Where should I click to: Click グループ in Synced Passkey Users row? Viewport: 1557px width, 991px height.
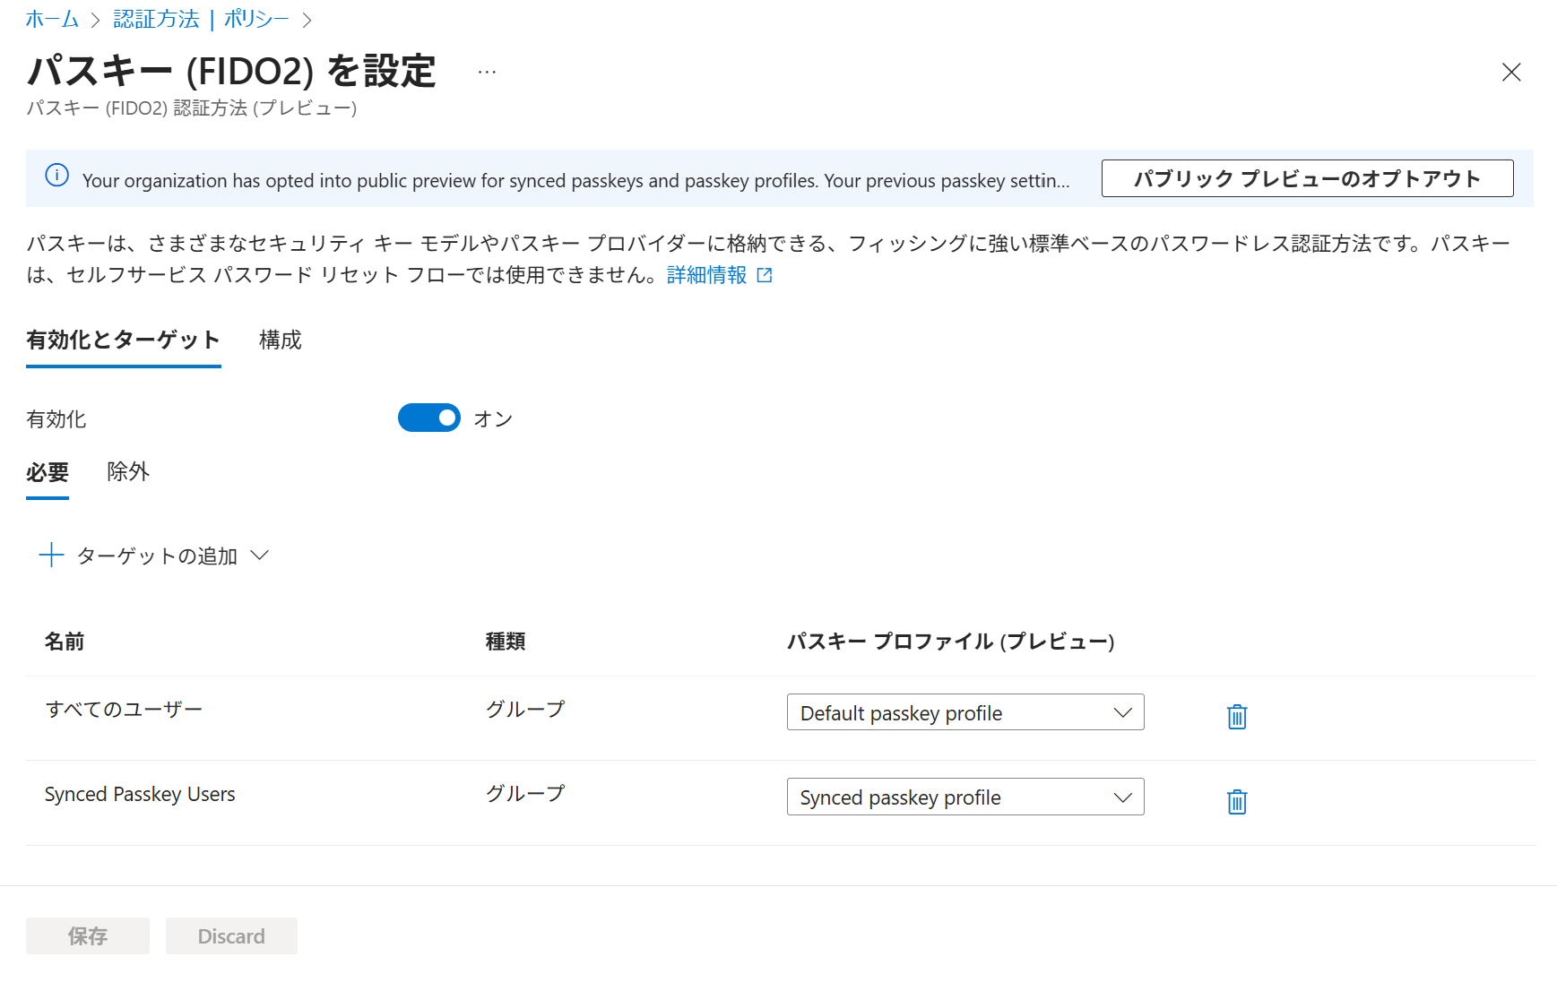click(x=525, y=793)
